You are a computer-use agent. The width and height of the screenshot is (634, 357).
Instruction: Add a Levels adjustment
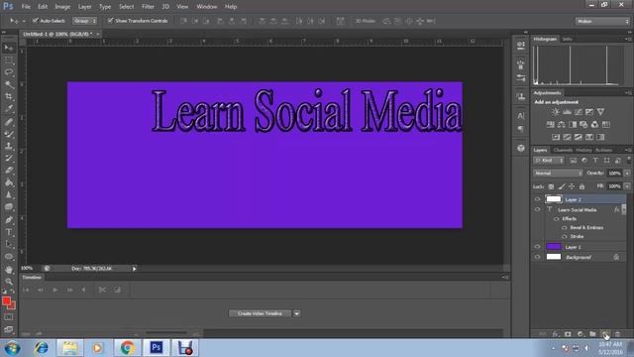tap(567, 112)
